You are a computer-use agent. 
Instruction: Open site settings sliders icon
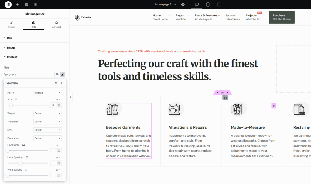26,5
